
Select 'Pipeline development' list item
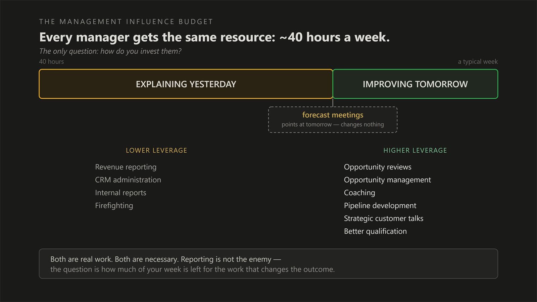point(380,206)
